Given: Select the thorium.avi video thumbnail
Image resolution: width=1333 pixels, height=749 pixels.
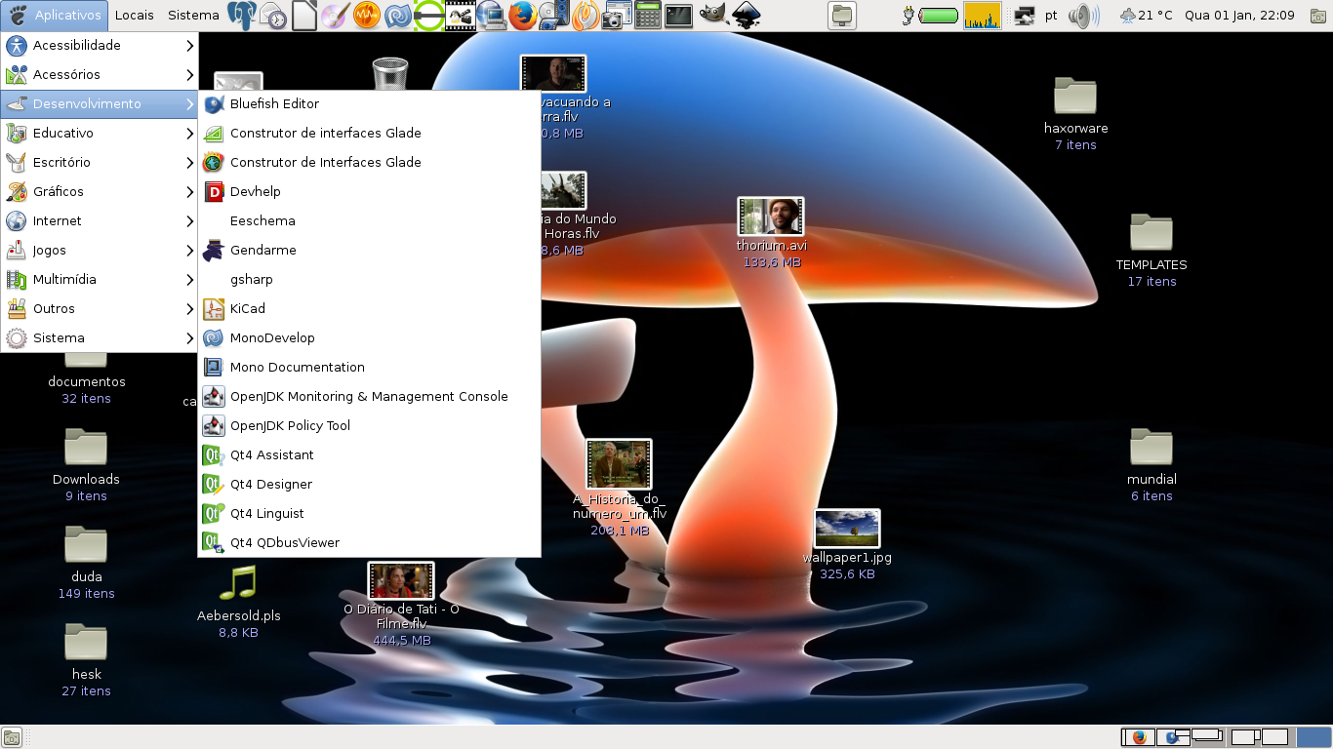Looking at the screenshot, I should coord(771,217).
